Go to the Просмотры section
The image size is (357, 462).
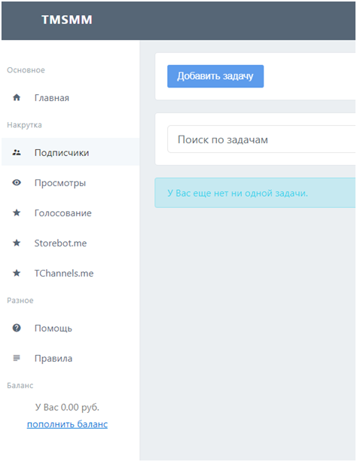(x=70, y=182)
